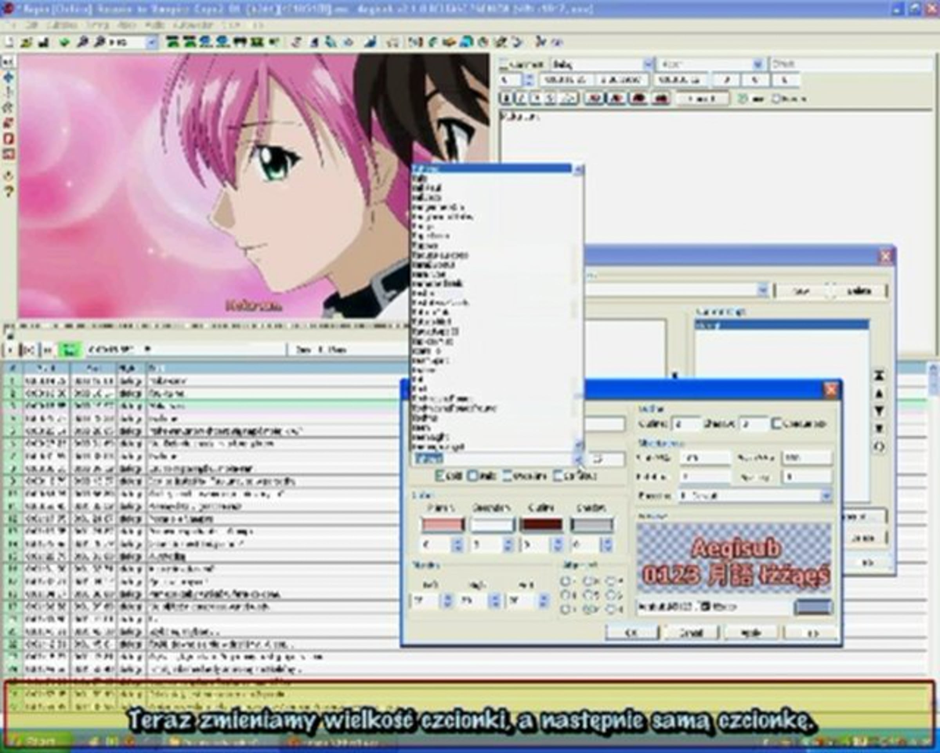Open the Encoding dropdown in style editor
940x753 pixels.
click(825, 495)
